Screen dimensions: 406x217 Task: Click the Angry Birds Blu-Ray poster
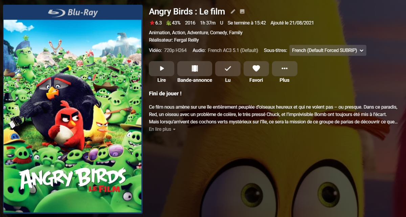point(73,109)
